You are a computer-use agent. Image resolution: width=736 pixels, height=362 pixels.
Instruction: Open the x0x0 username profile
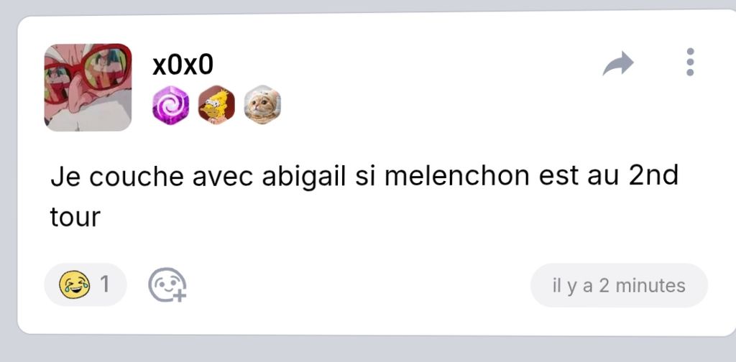(183, 65)
